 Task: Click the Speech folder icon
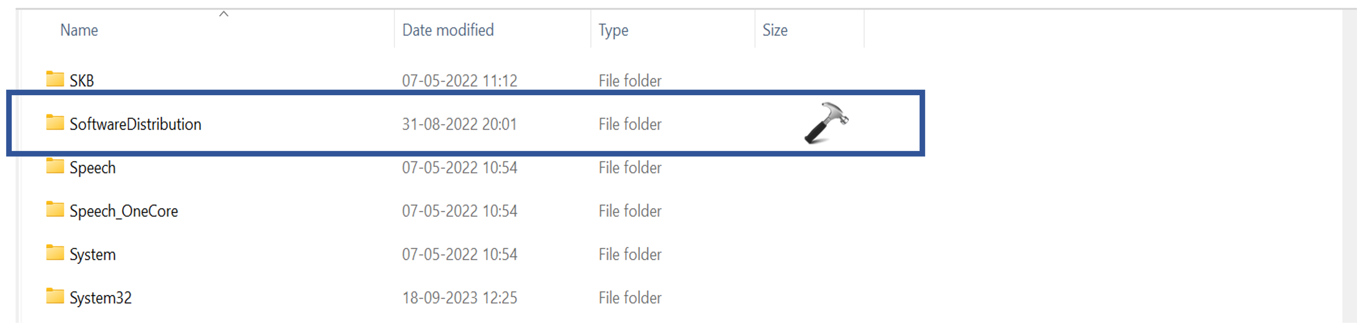coord(55,166)
